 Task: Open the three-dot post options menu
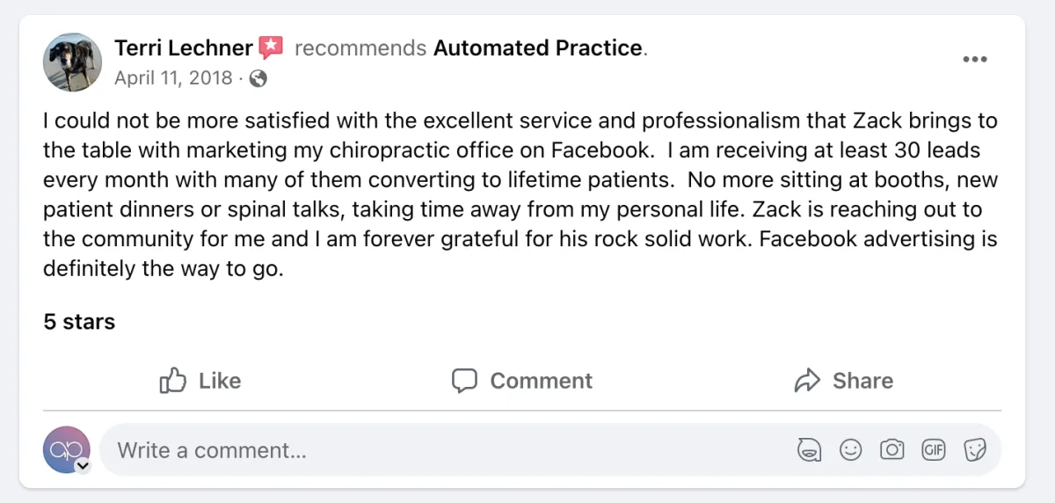coord(975,60)
